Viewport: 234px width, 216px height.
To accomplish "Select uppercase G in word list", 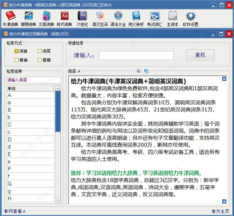I will (30, 184).
